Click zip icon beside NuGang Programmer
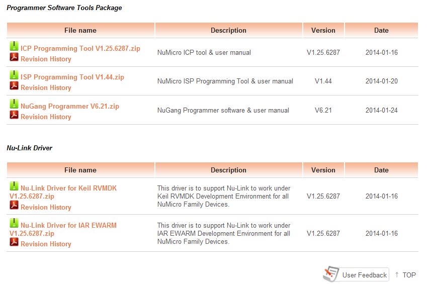Image resolution: width=428 pixels, height=284 pixels. pos(14,104)
